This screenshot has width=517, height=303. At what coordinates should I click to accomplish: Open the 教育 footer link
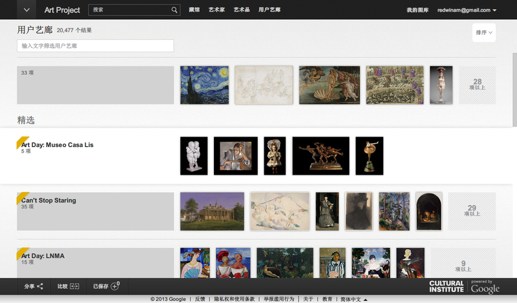(327, 299)
